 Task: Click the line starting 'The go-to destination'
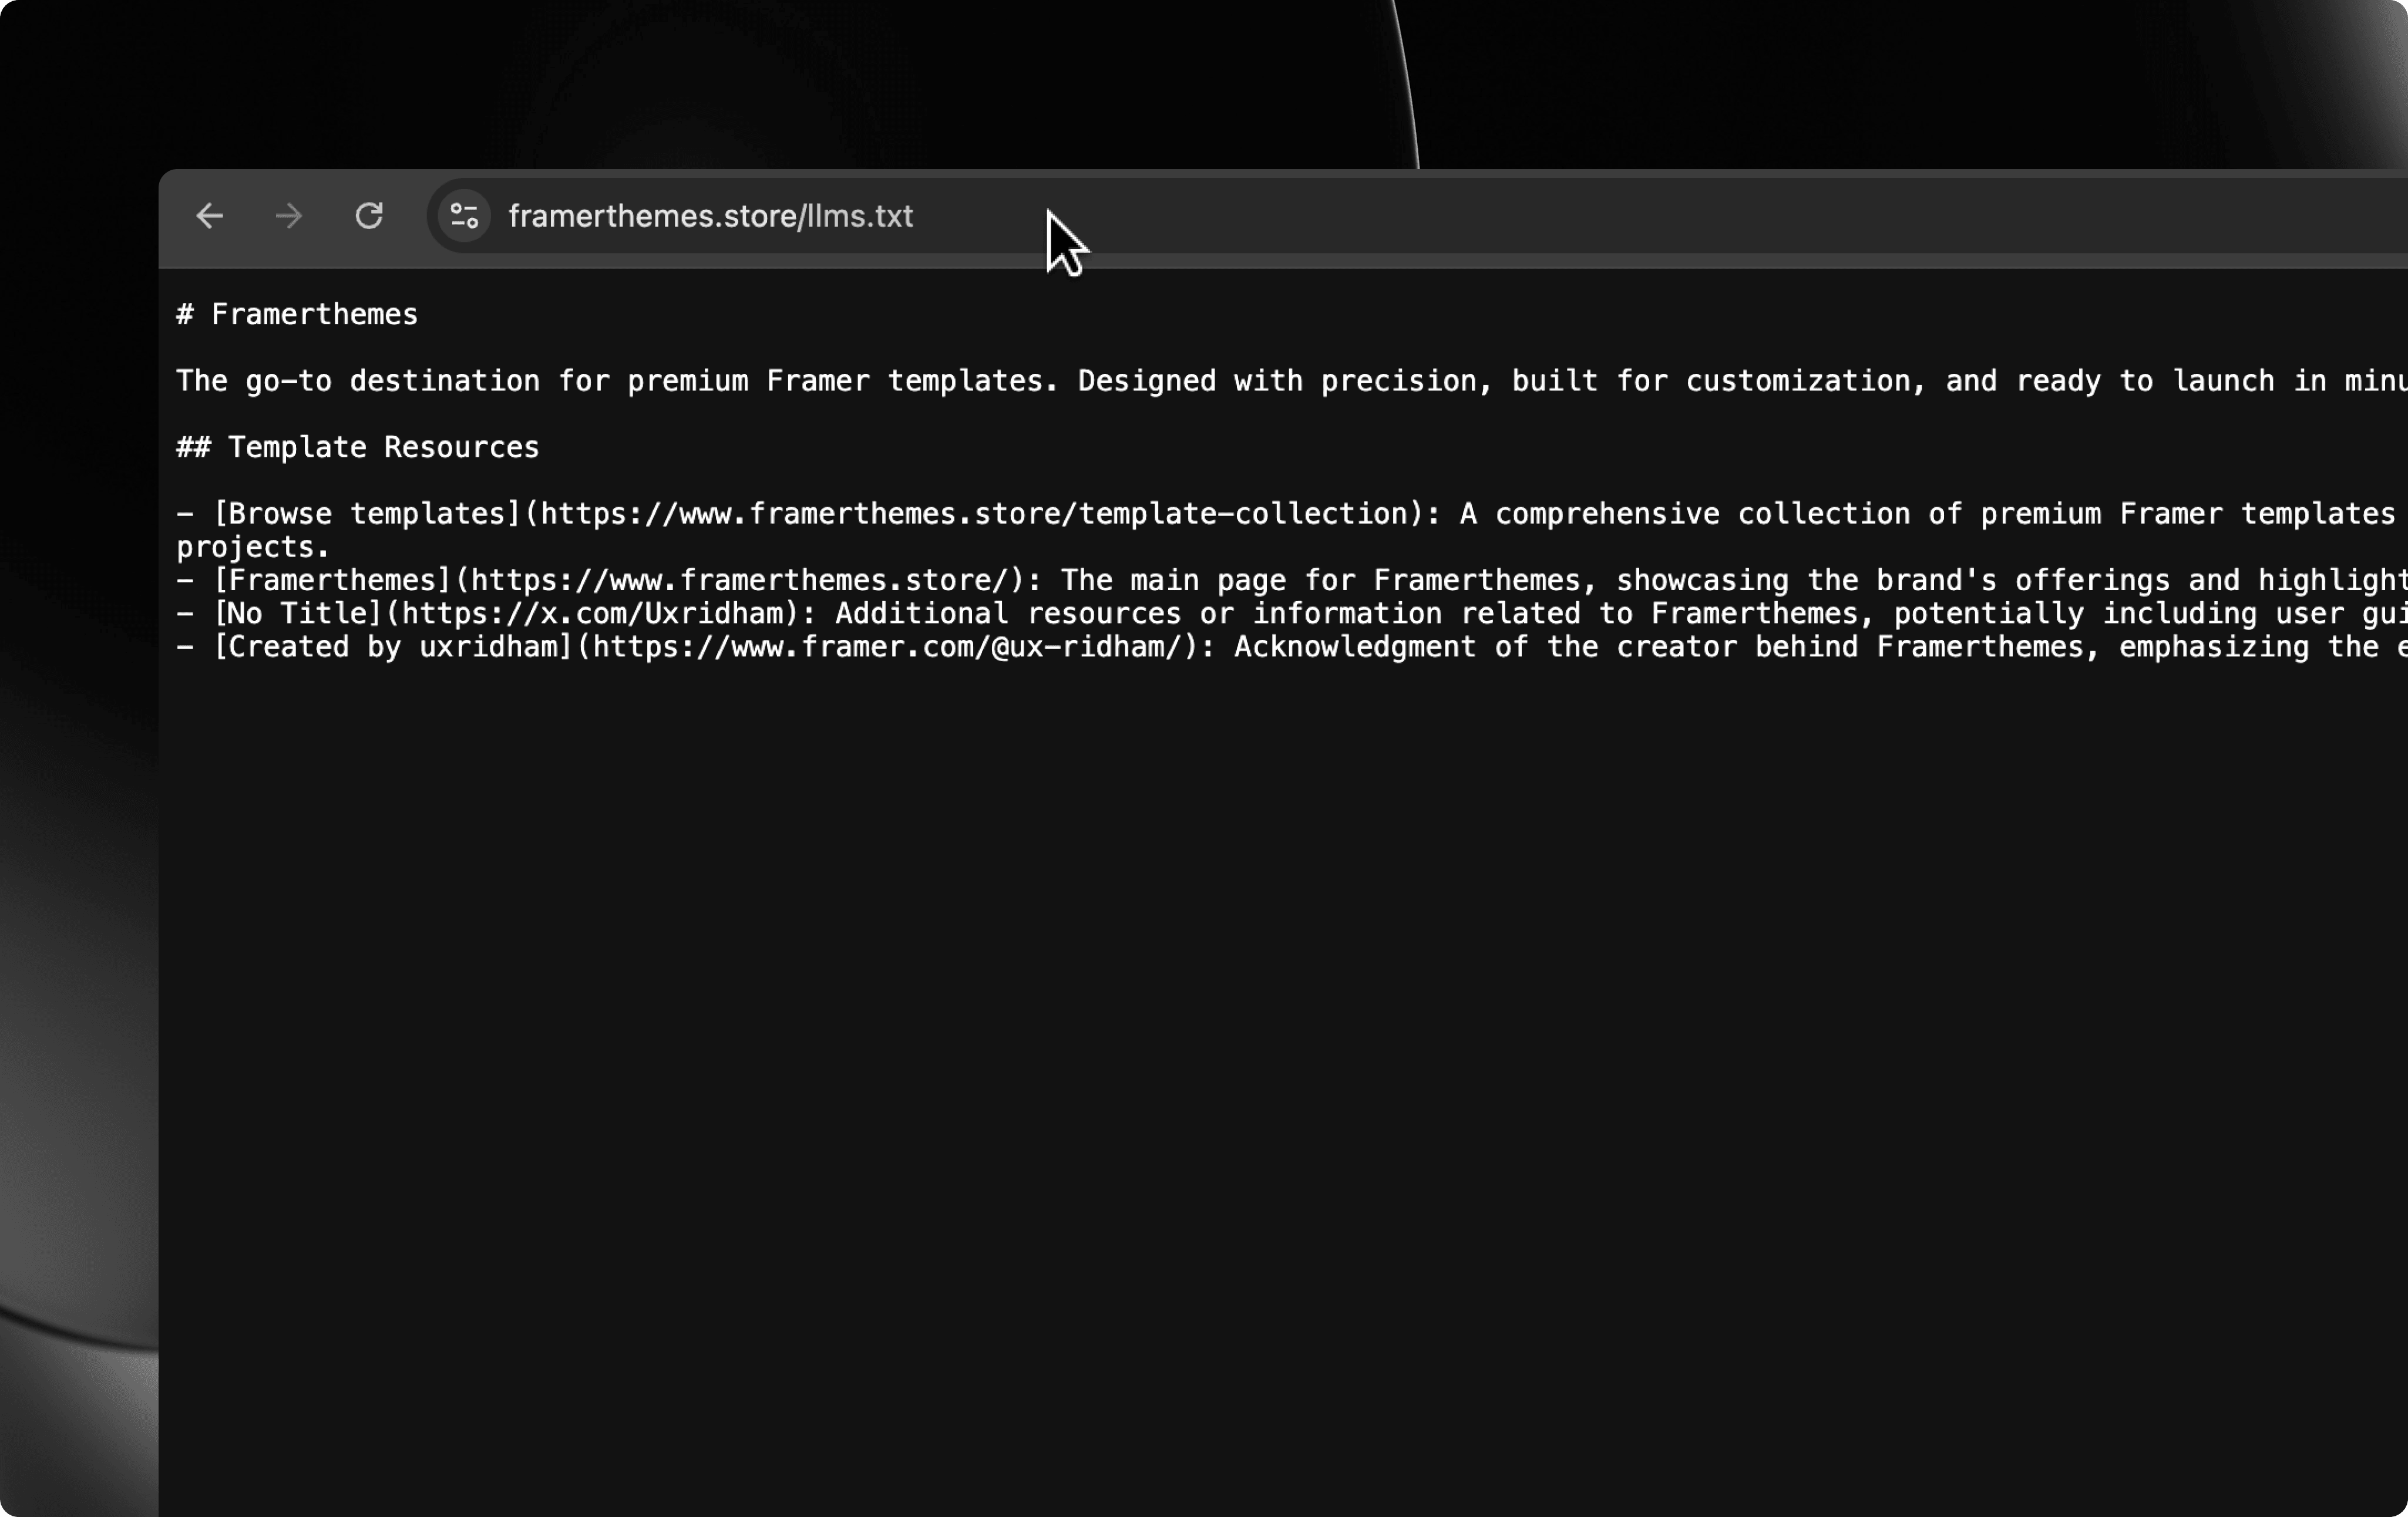point(1292,381)
